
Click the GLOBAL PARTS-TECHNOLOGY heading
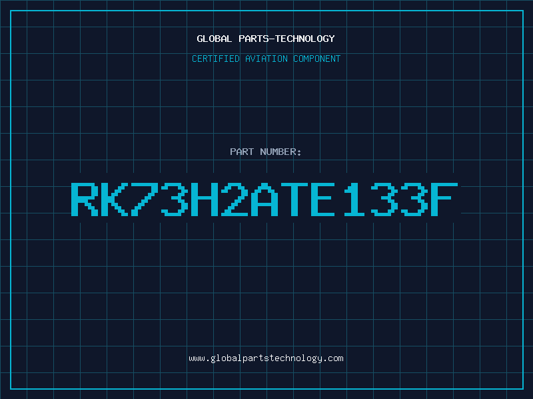tap(266, 39)
